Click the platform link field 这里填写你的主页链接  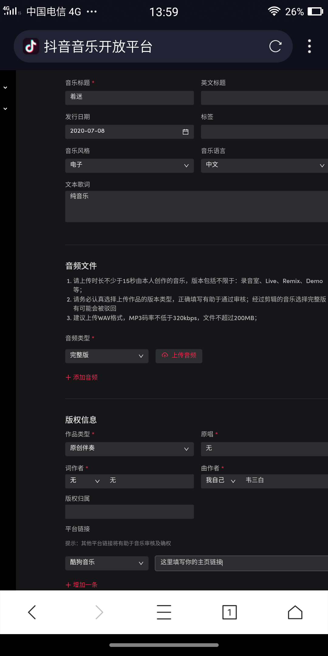pyautogui.click(x=241, y=563)
